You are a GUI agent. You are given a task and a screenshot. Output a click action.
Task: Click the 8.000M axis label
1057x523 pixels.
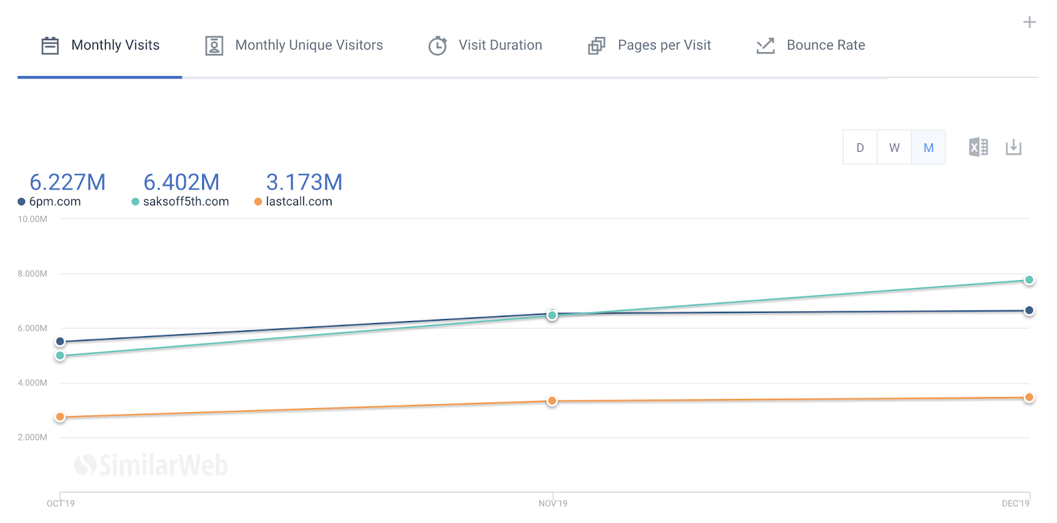pyautogui.click(x=32, y=273)
